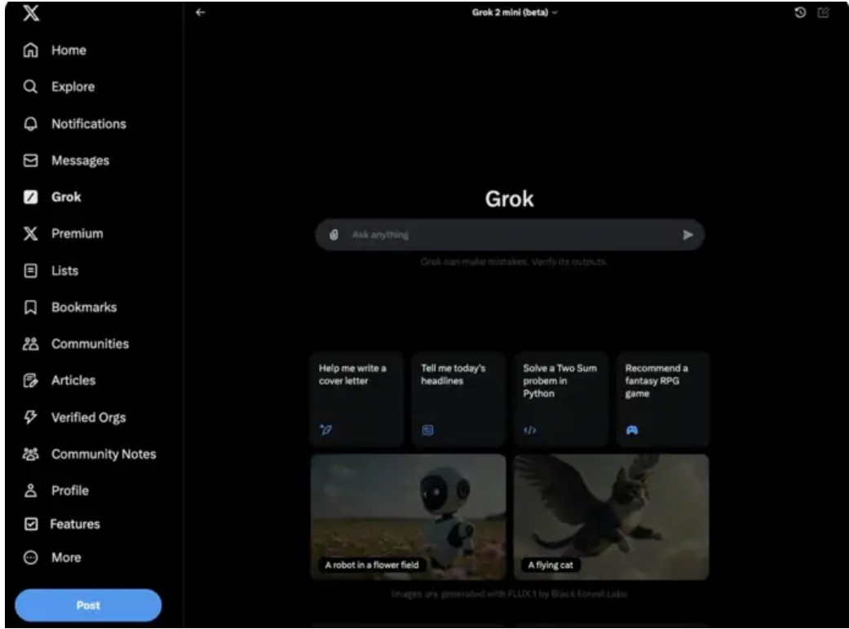Screen dimensions: 849x629
Task: Click the blue Post button
Action: point(88,605)
